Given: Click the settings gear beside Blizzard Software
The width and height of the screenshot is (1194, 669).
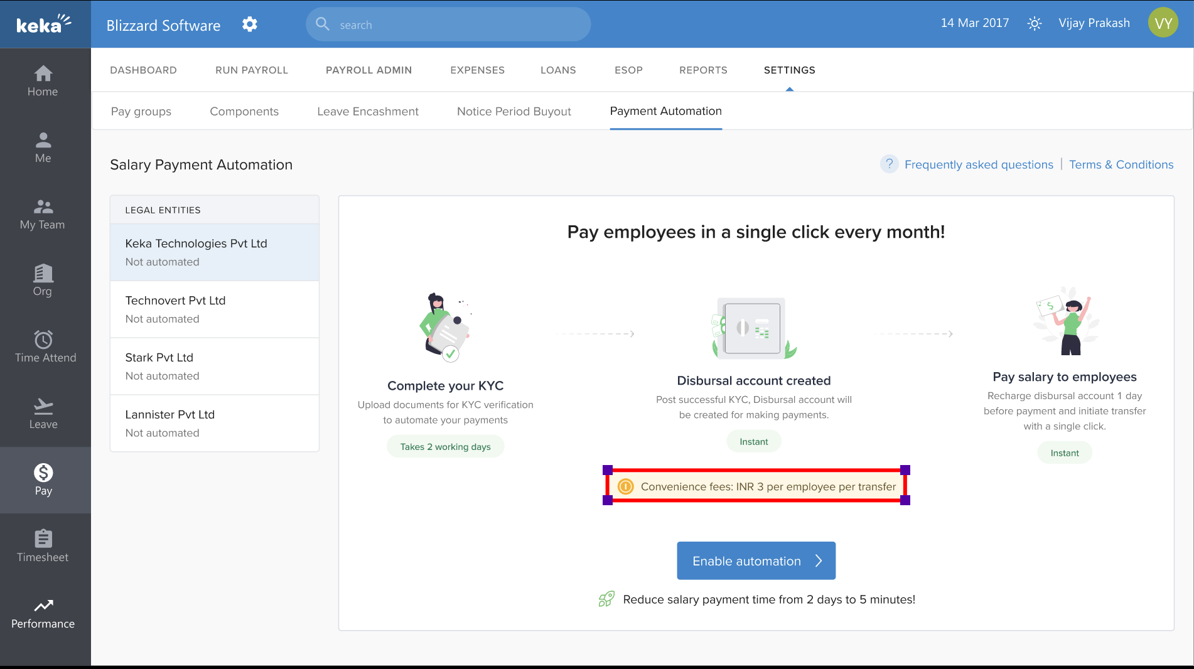Looking at the screenshot, I should click(x=250, y=24).
